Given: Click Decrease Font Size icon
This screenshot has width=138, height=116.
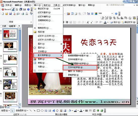Looking at the screenshot, I should (92, 22).
